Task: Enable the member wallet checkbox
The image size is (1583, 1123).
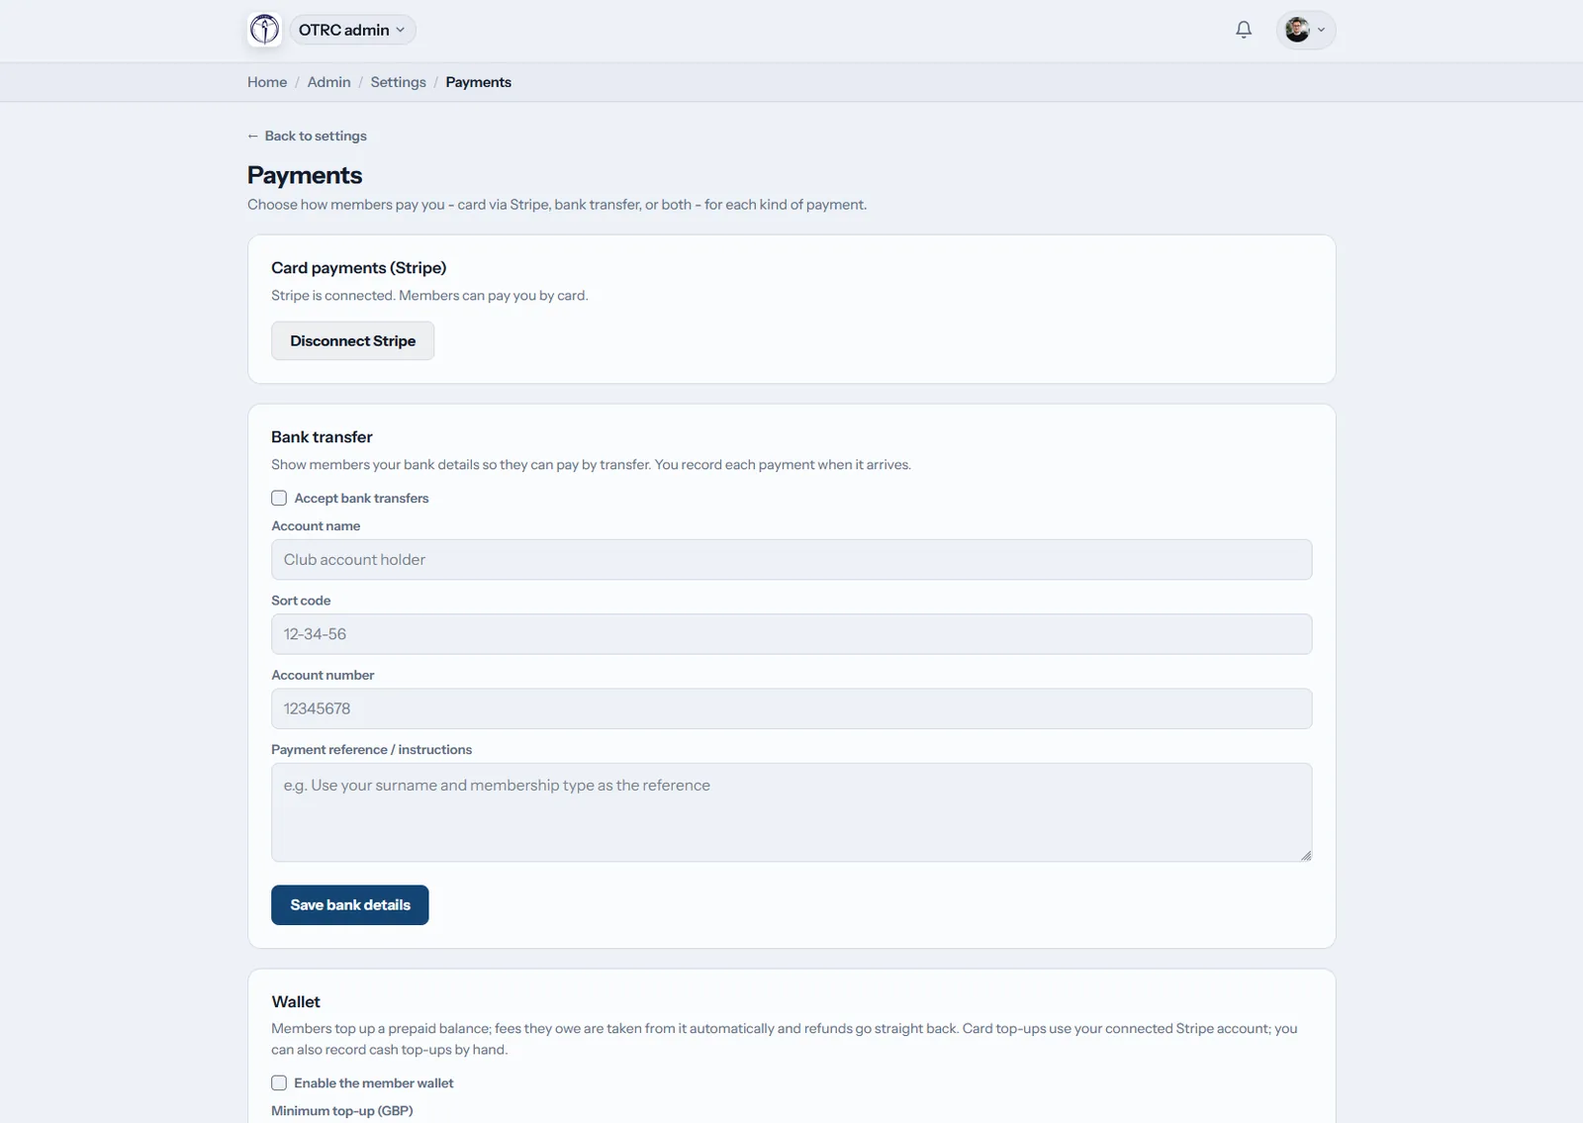Action: 279,1082
